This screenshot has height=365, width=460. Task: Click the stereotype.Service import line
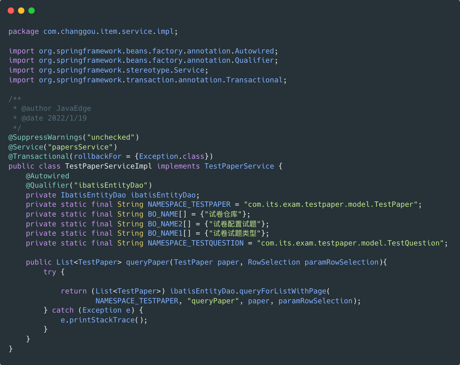click(109, 70)
